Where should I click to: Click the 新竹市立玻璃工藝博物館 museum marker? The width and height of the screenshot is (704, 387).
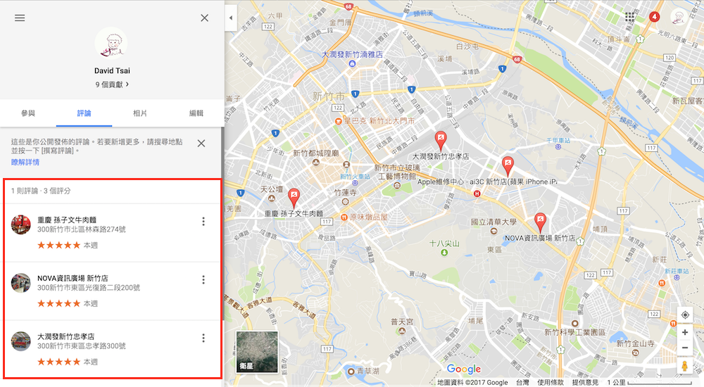[x=396, y=186]
